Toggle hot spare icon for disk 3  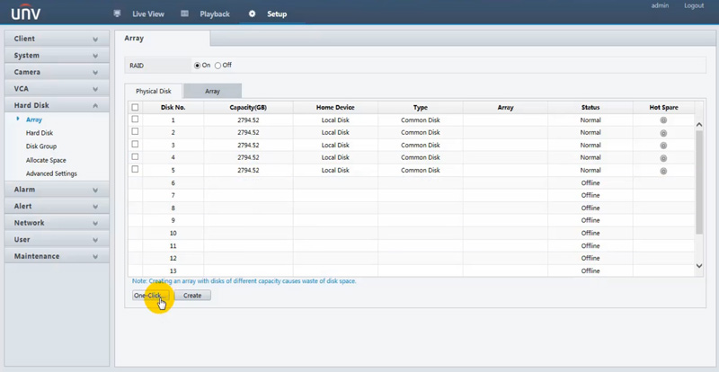(663, 146)
